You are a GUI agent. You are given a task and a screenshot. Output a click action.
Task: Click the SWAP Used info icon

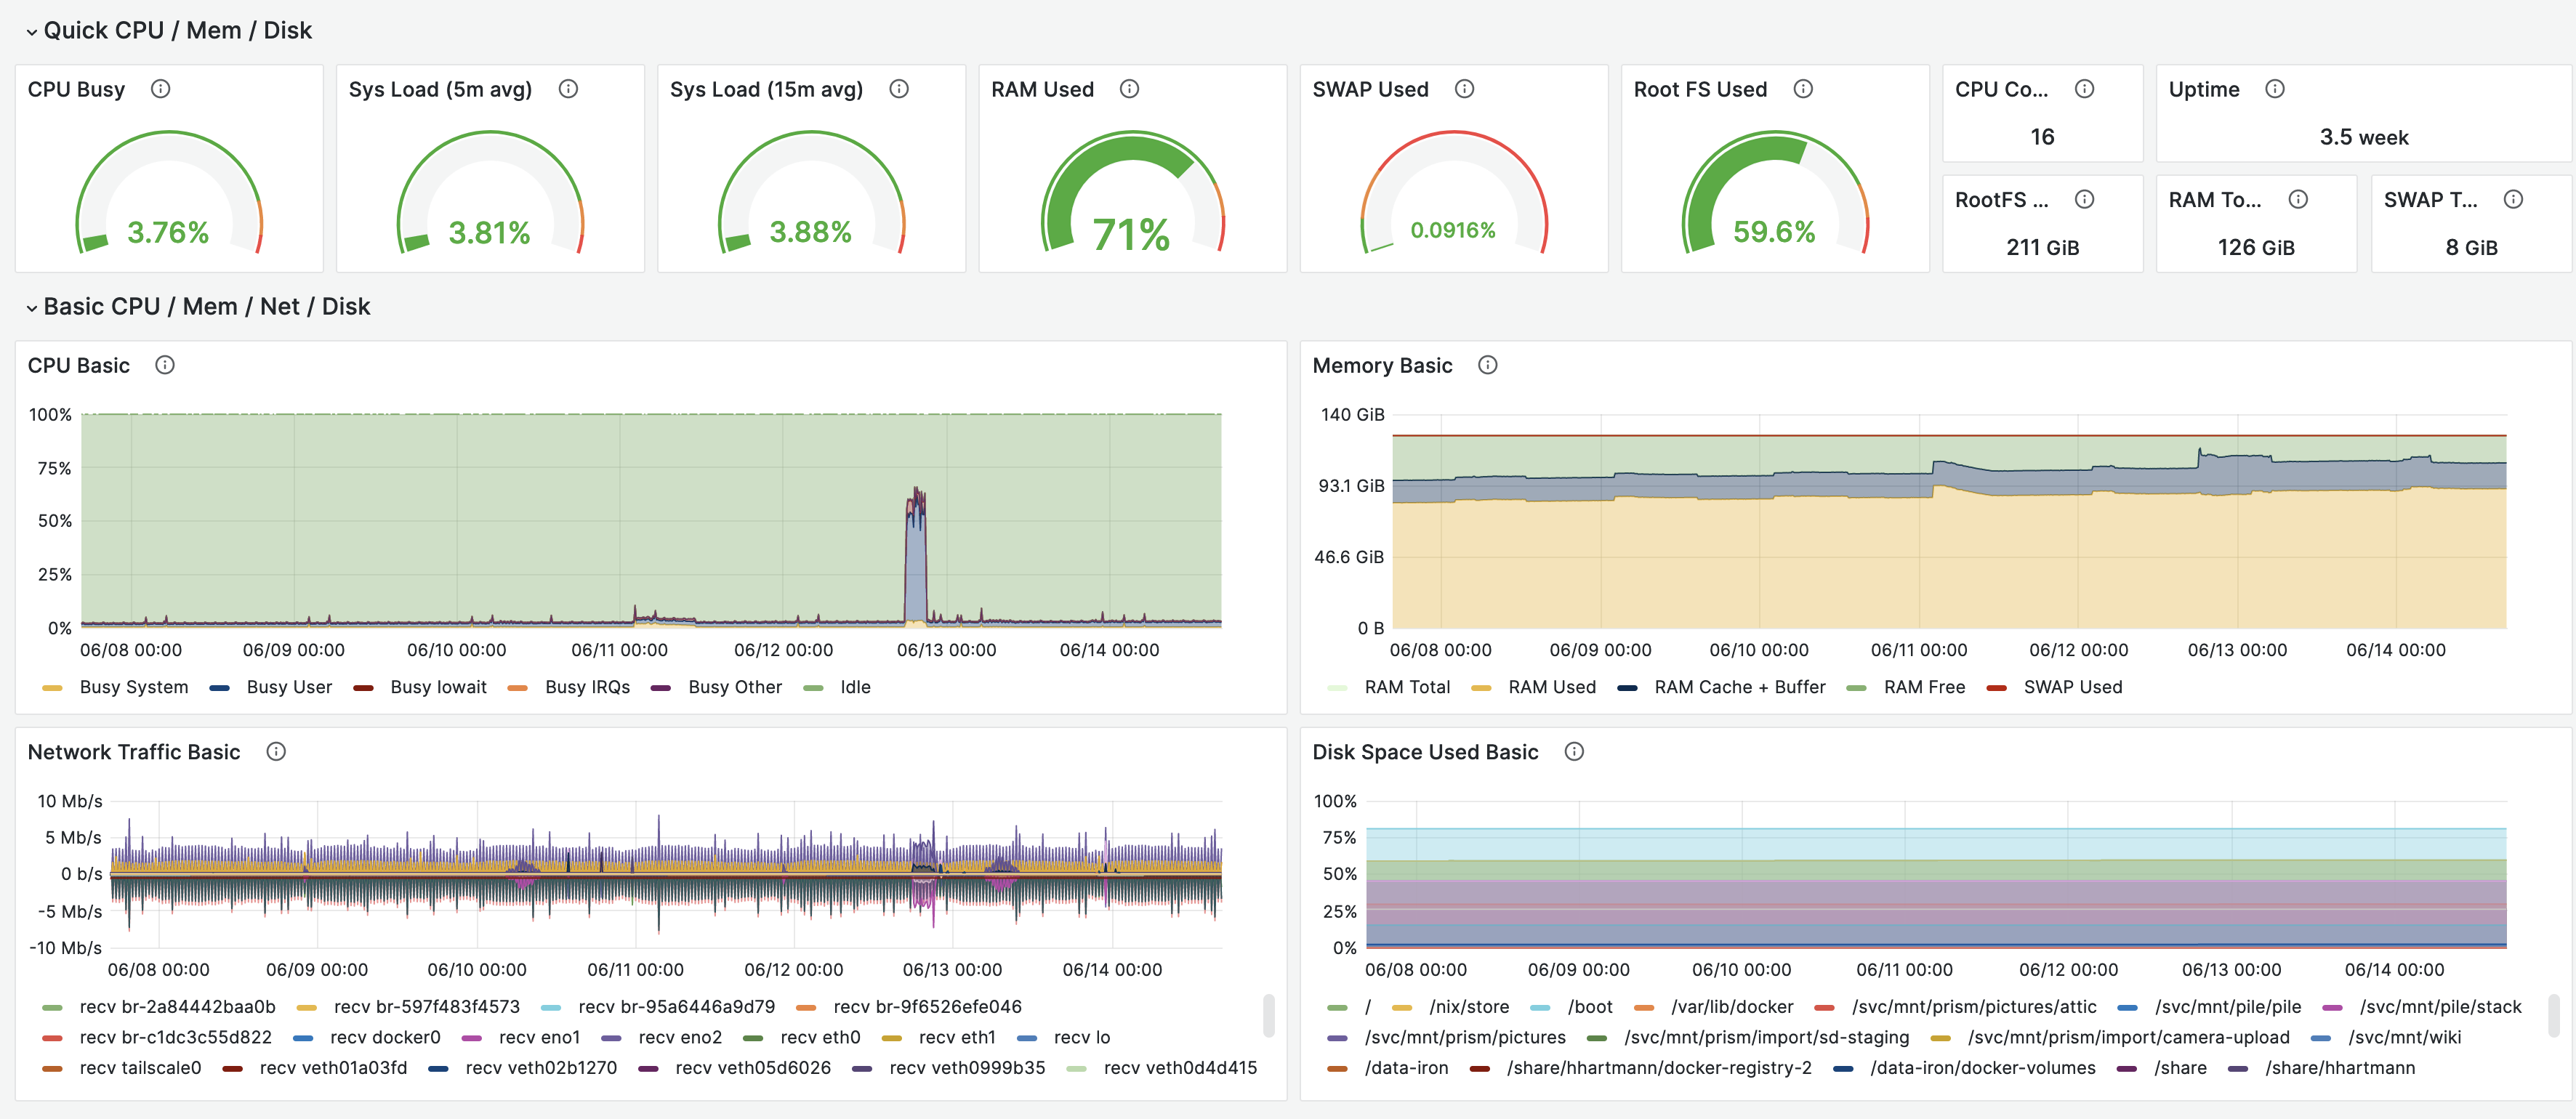[x=1464, y=89]
